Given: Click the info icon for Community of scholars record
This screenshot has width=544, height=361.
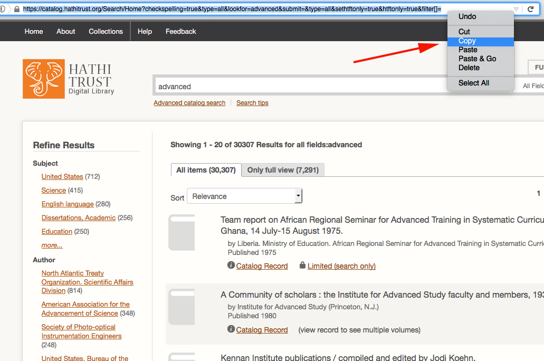Looking at the screenshot, I should (x=231, y=329).
